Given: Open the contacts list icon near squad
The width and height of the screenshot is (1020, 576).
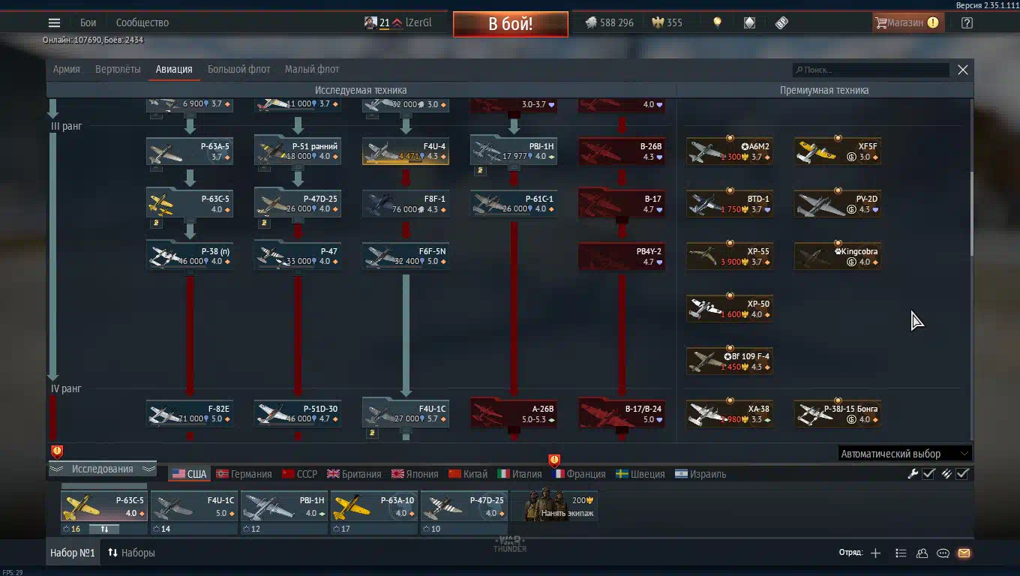Looking at the screenshot, I should (x=901, y=553).
